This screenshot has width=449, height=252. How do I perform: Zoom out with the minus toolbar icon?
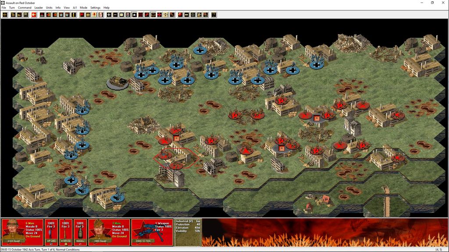(115, 14)
